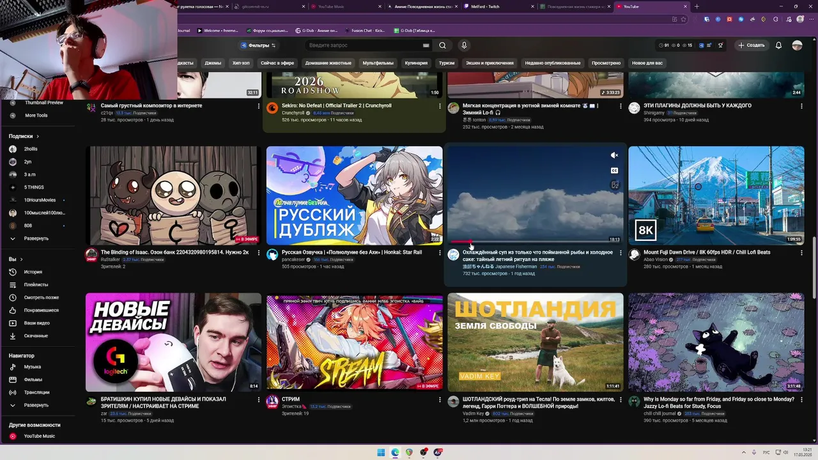The image size is (818, 460).
Task: Open the Фильтры dropdown
Action: pos(258,45)
